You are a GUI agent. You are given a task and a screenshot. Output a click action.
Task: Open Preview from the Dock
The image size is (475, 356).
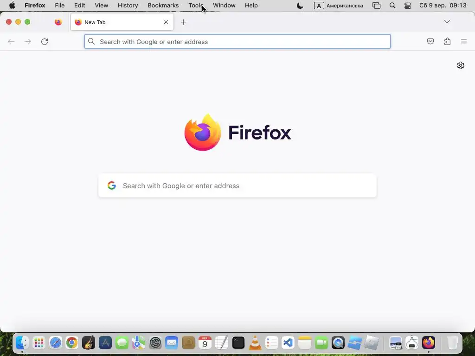pyautogui.click(x=395, y=343)
